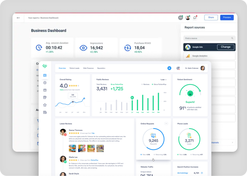Select the dashboard icon in the left sidebar
Image resolution: width=247 pixels, height=176 pixels.
click(45, 75)
